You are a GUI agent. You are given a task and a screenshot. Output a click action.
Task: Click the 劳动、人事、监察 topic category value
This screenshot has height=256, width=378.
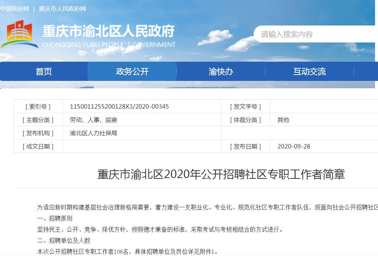tap(93, 120)
